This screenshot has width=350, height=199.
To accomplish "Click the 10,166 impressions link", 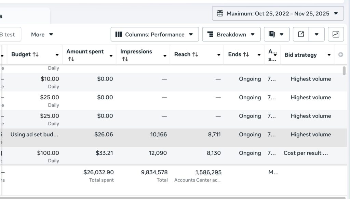I will click(x=159, y=135).
